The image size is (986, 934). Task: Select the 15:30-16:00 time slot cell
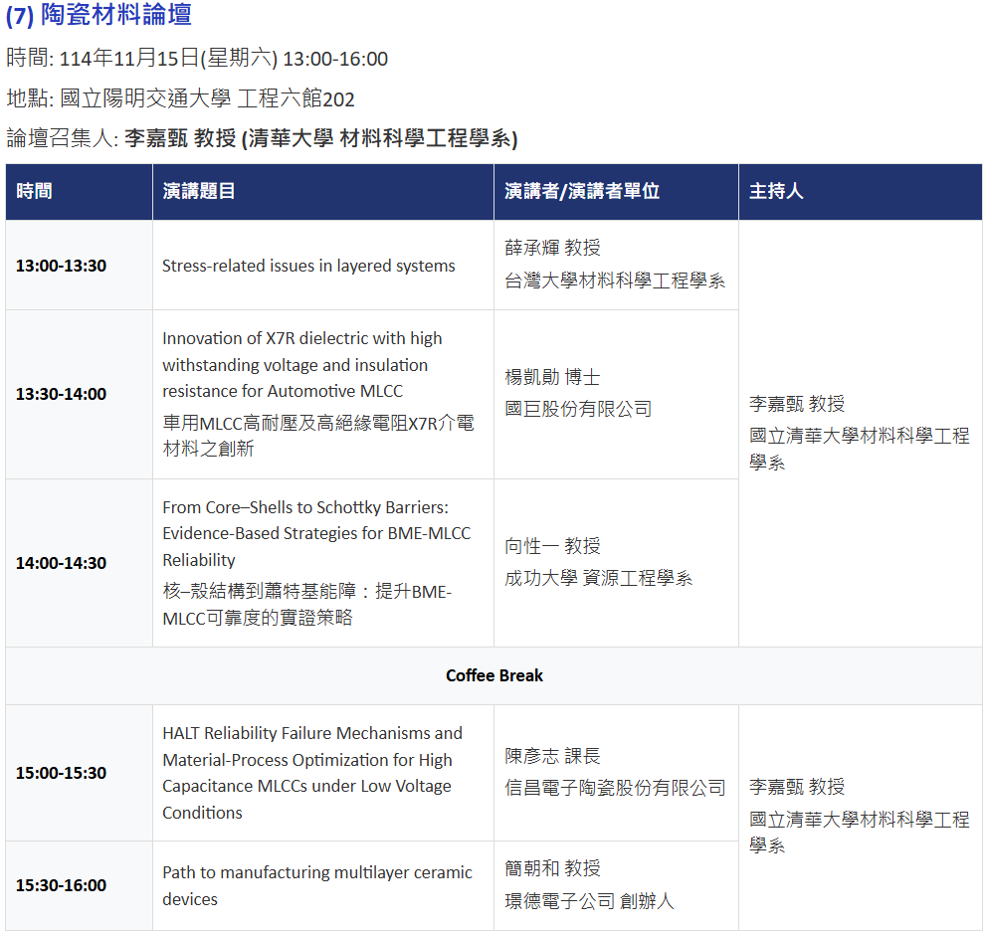click(x=61, y=885)
